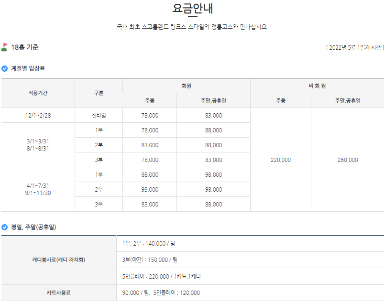
Task: Select the 4/1~7/31, 9/1~11/30 period cell
Action: pos(38,189)
